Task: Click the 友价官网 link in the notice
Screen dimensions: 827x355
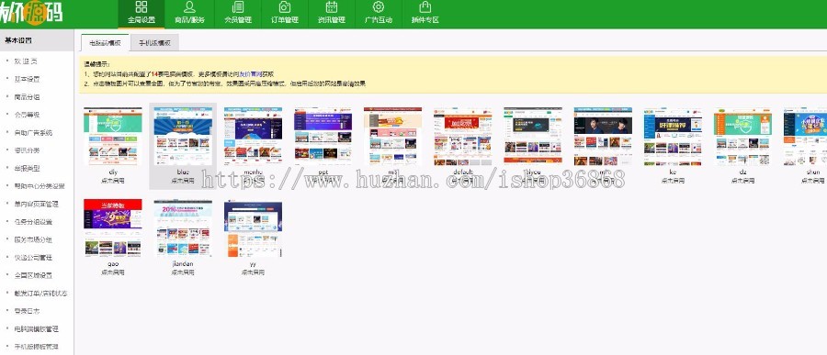Action: click(x=250, y=74)
